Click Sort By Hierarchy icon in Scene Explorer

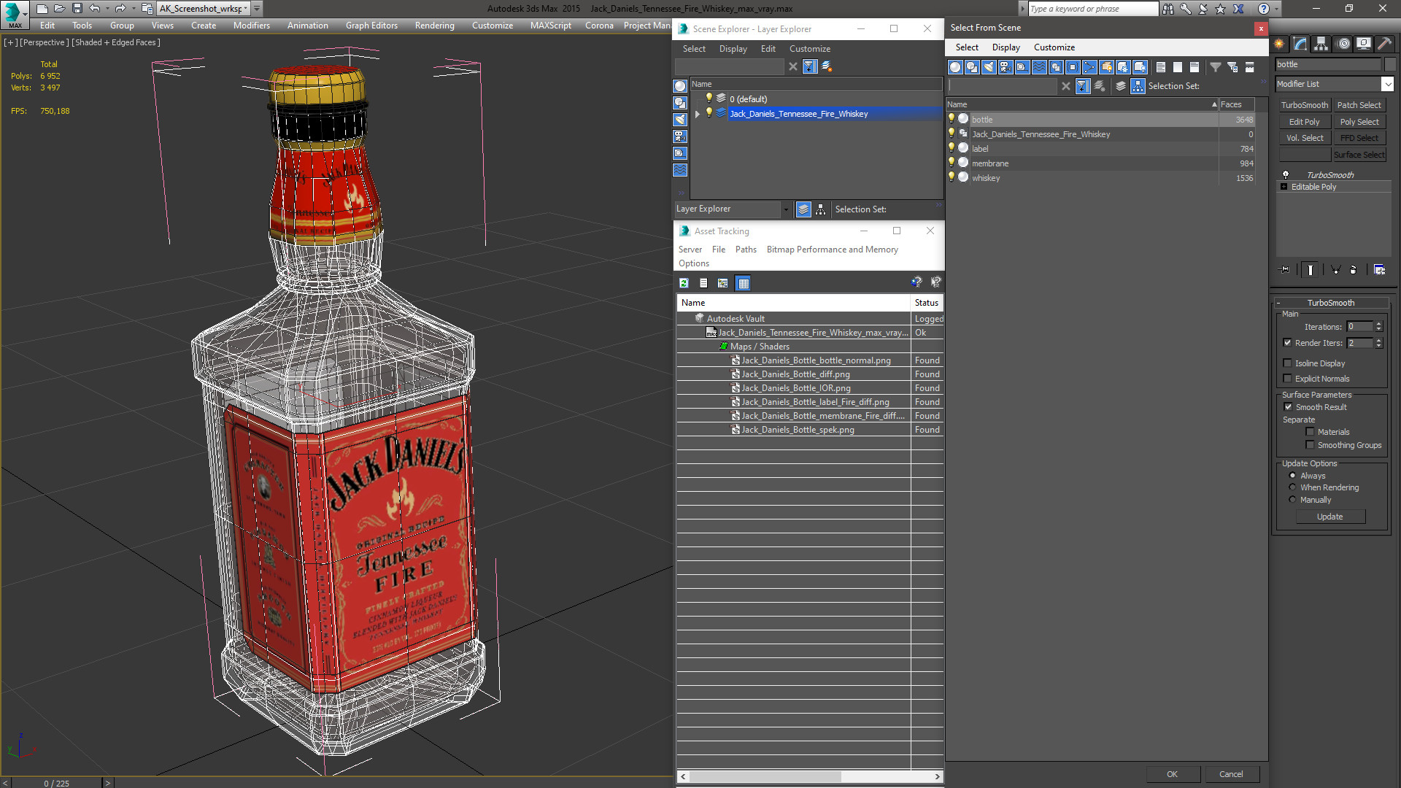pos(821,209)
